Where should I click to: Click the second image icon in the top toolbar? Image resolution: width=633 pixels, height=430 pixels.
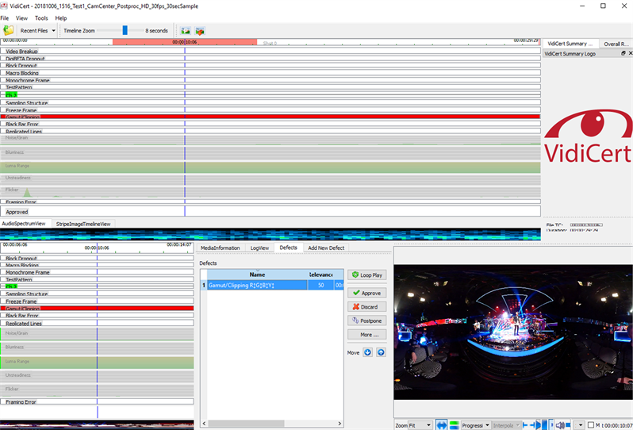pos(200,31)
